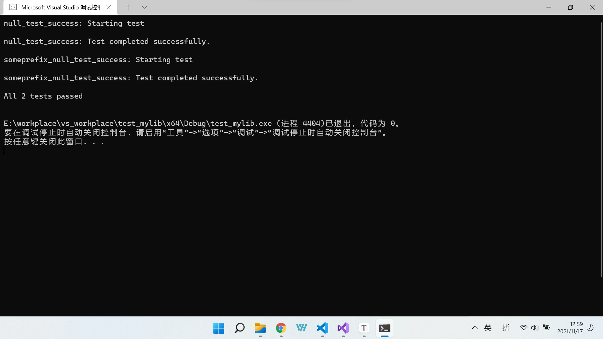
Task: Close the terminal window
Action: 592,7
